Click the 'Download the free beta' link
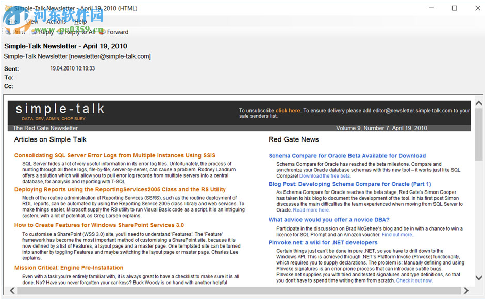Screen dimensions: 485x299 (325, 176)
